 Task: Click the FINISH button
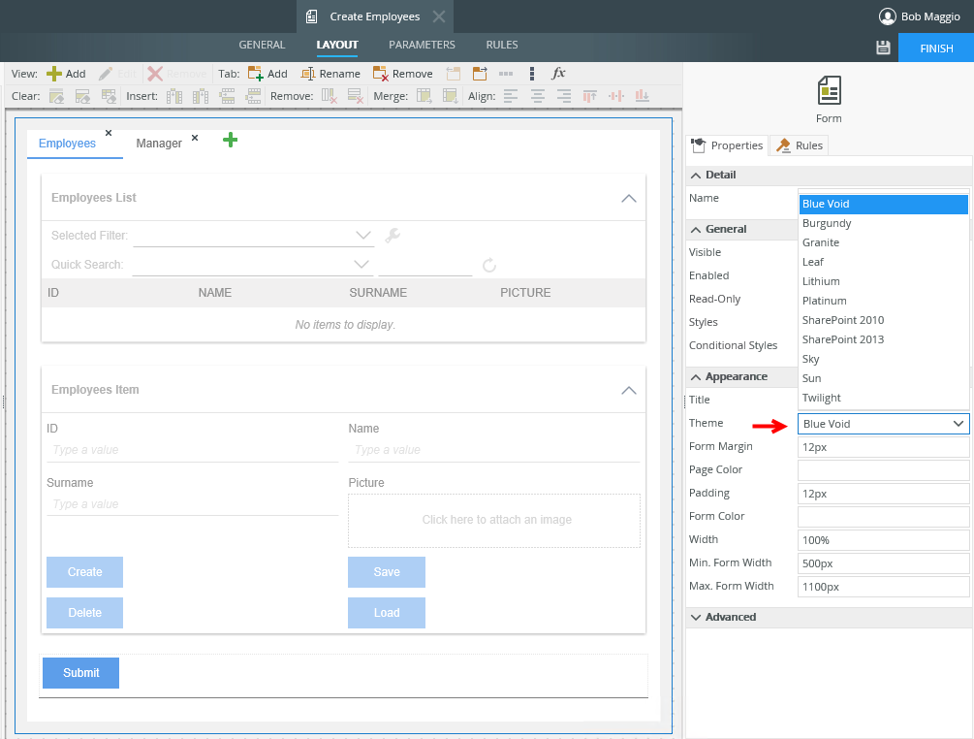[935, 48]
